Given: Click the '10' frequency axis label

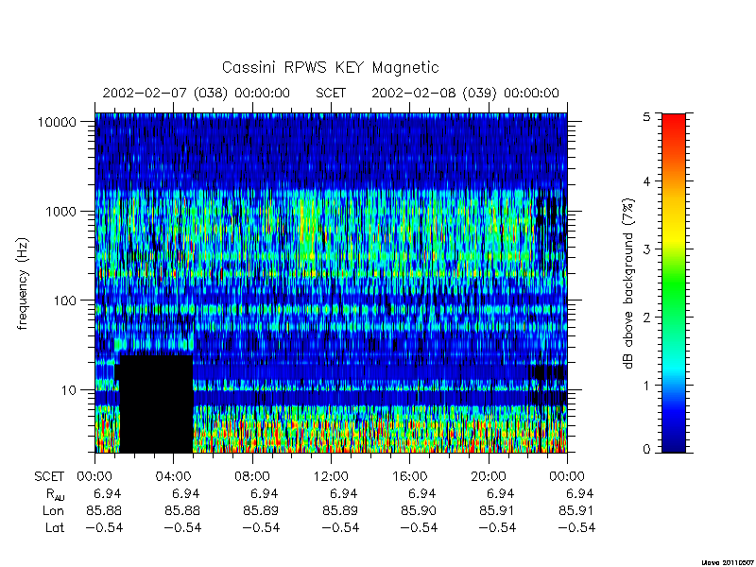Looking at the screenshot, I should [x=69, y=389].
